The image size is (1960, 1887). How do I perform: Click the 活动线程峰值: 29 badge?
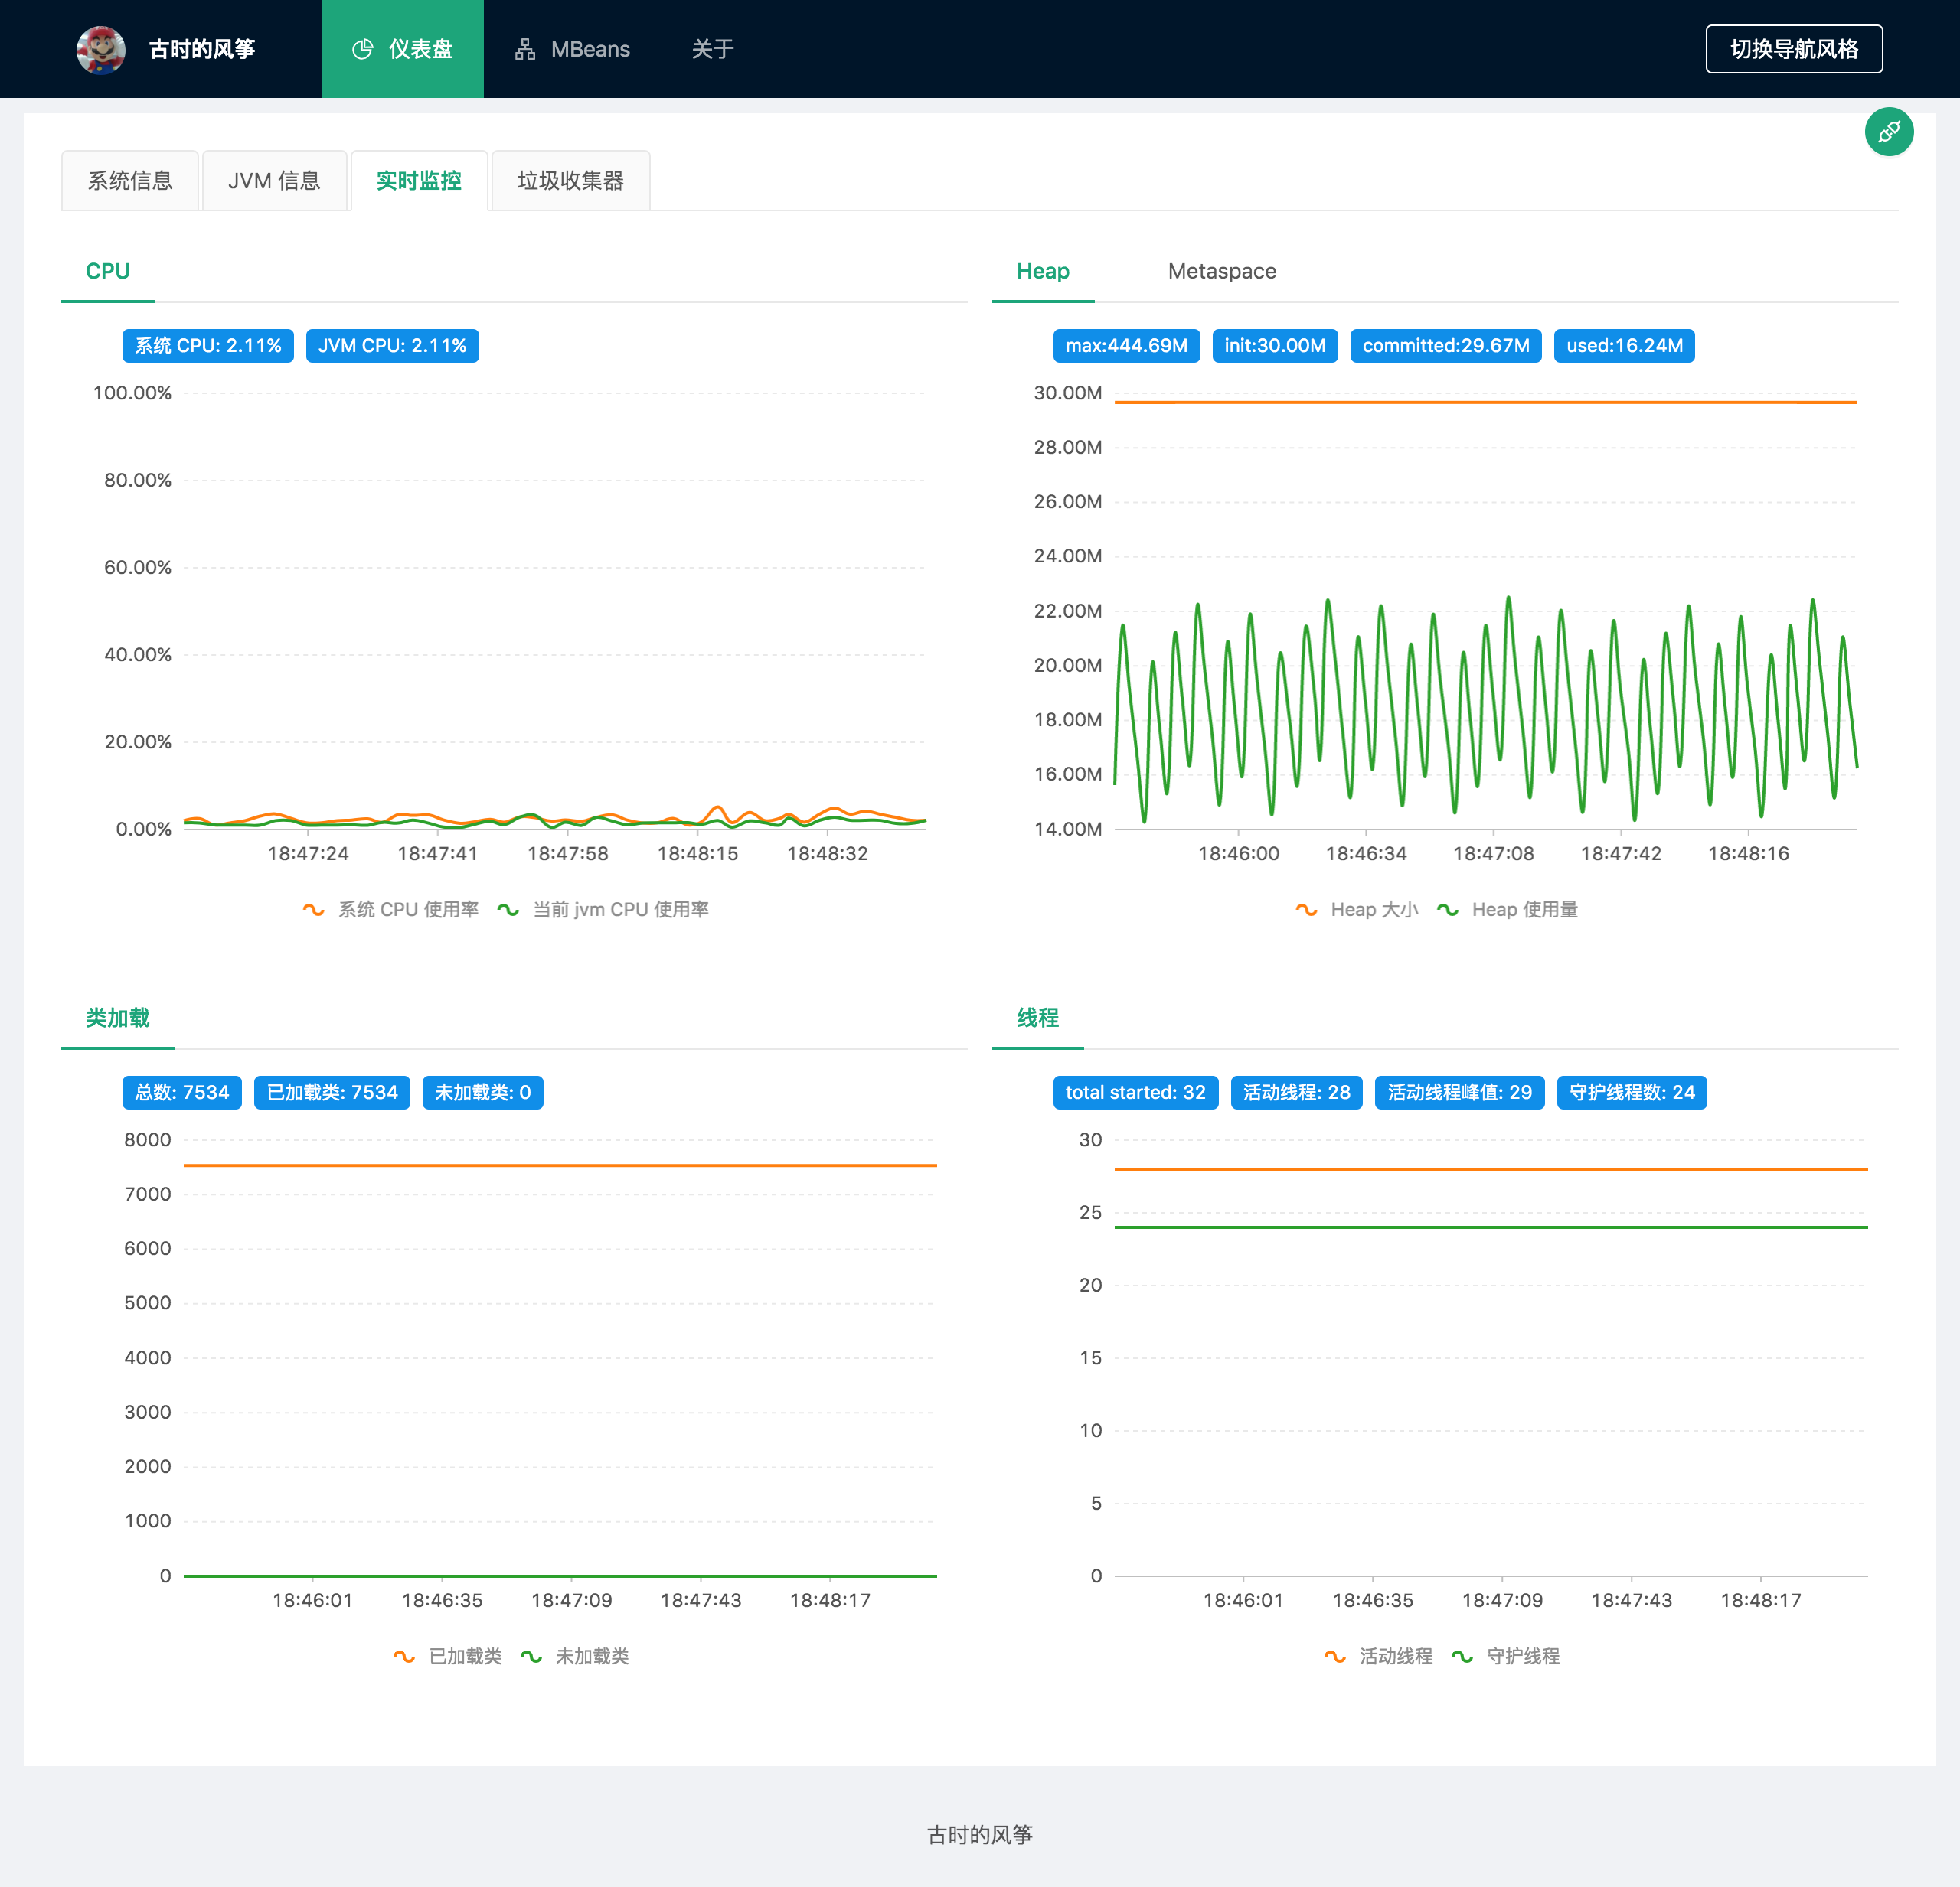click(1459, 1093)
